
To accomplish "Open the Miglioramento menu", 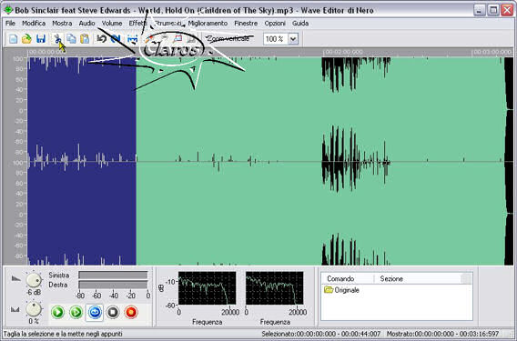I will tap(208, 24).
